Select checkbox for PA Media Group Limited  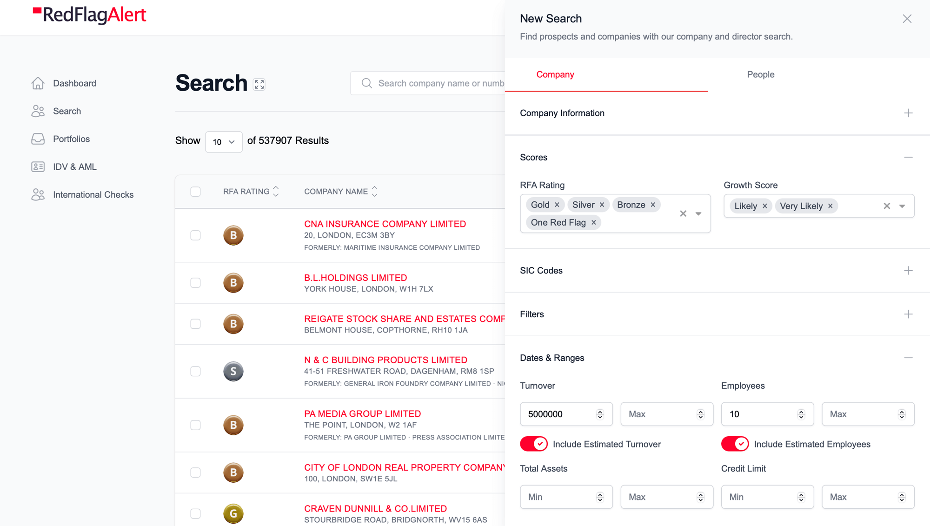[x=195, y=425]
